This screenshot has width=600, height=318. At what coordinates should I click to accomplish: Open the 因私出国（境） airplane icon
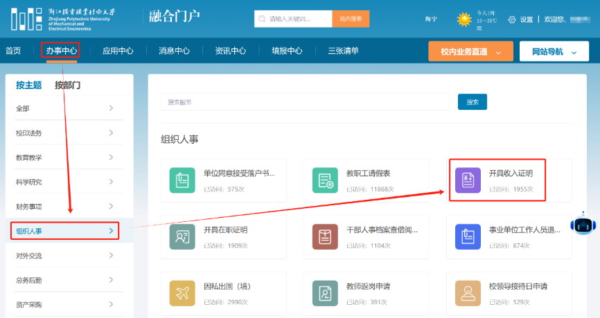(x=182, y=293)
